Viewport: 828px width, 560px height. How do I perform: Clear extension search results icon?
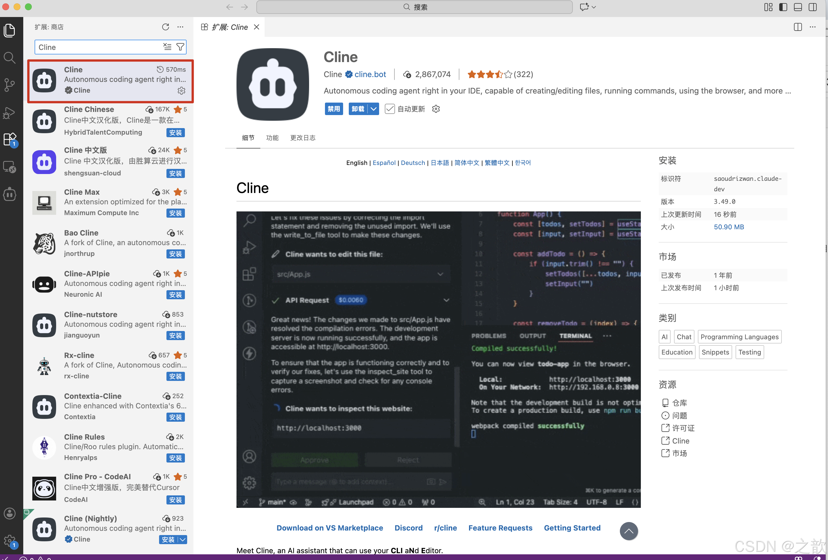tap(167, 47)
